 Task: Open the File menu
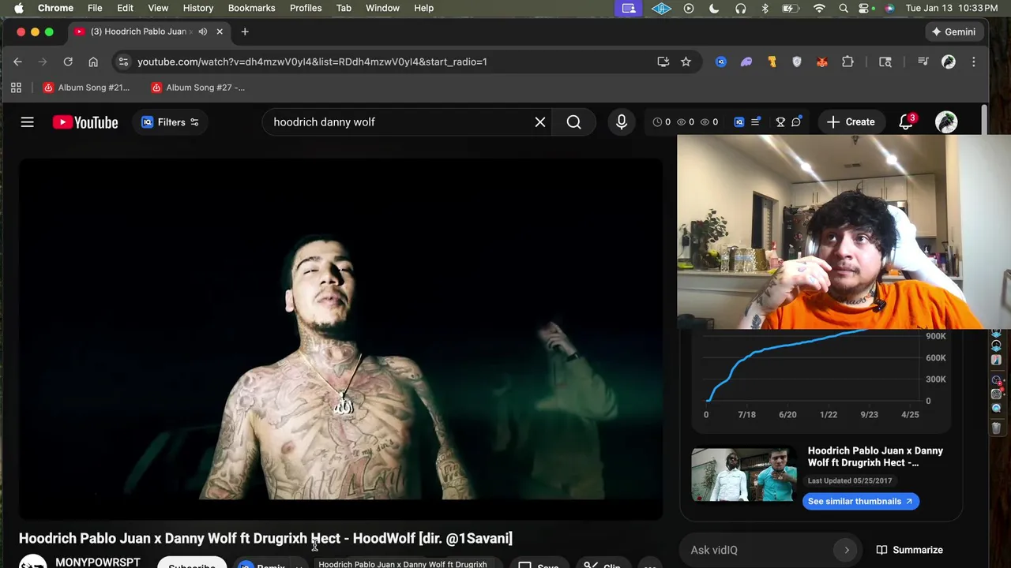(x=95, y=8)
